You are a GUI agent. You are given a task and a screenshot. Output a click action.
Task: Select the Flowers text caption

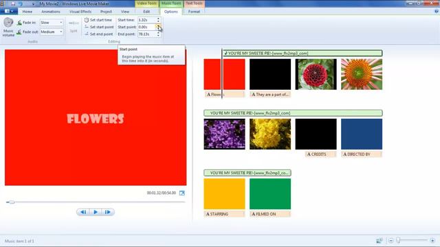225,95
